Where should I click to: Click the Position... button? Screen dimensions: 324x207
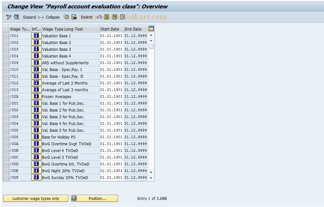pos(95,198)
